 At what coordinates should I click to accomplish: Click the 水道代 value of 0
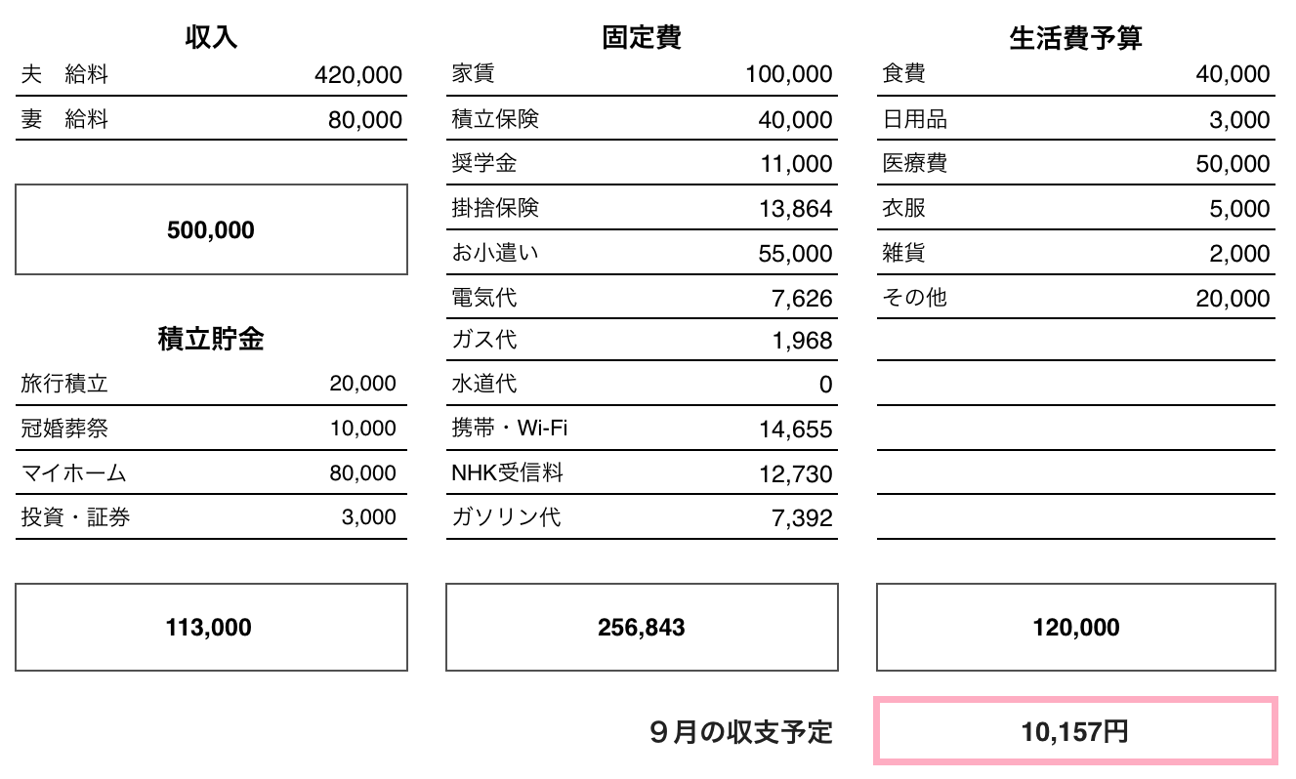click(826, 385)
